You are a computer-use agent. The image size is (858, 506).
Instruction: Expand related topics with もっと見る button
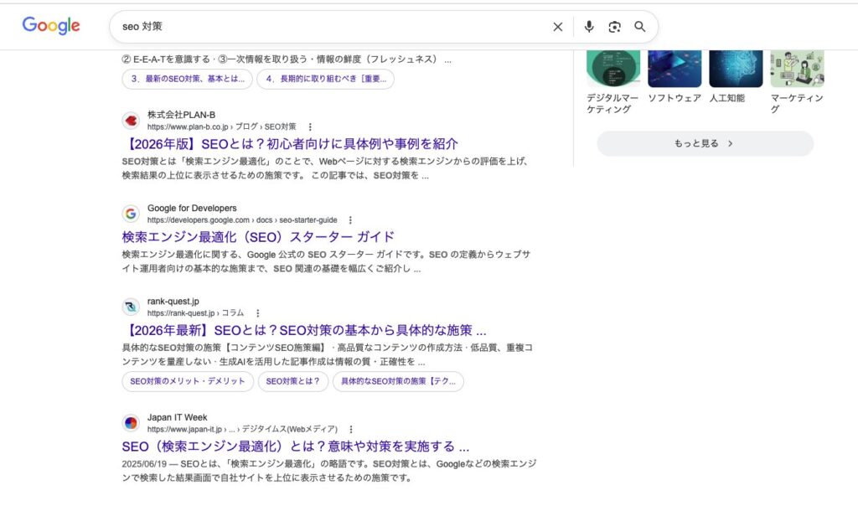(x=705, y=143)
